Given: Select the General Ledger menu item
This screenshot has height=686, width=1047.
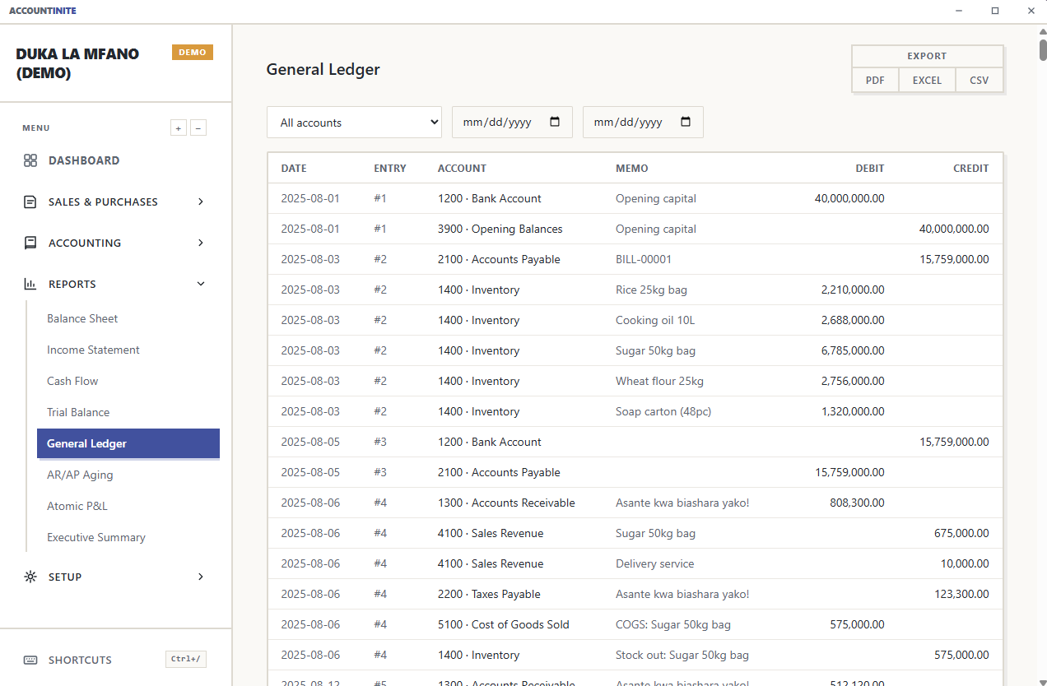Looking at the screenshot, I should 128,443.
